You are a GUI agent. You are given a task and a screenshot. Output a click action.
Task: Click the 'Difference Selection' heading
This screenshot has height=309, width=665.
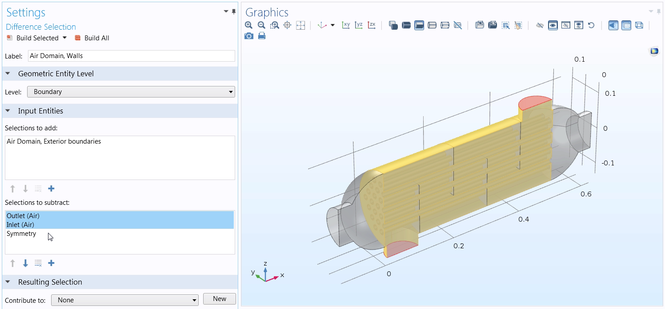tap(41, 27)
